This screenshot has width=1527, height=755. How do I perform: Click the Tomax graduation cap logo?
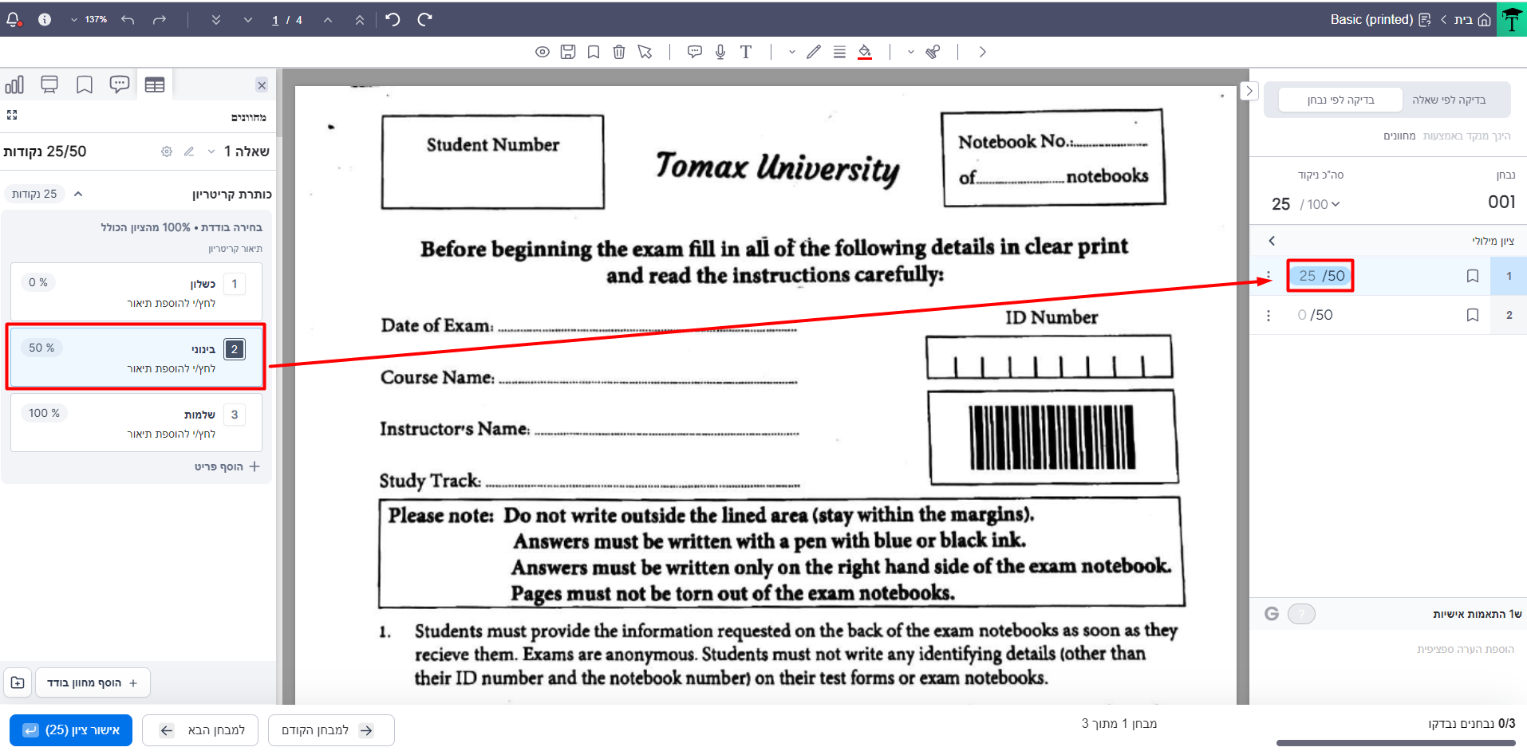pyautogui.click(x=1512, y=19)
